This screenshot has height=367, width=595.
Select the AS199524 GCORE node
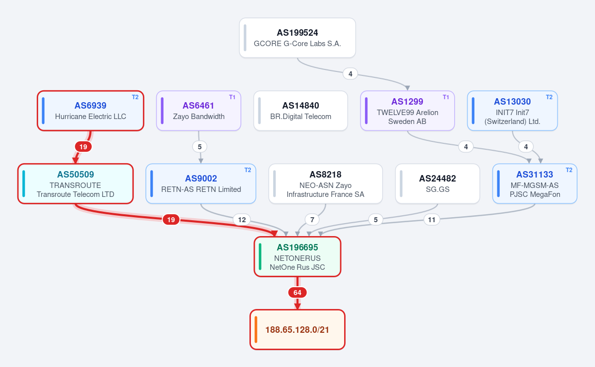(x=297, y=38)
